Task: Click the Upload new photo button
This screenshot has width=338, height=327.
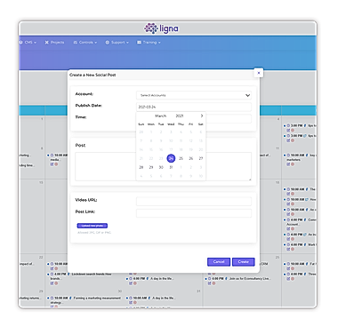Action: [93, 226]
